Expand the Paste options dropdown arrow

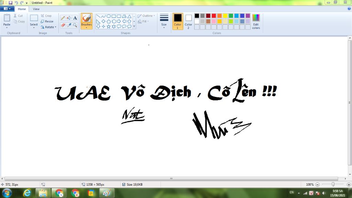(x=7, y=28)
